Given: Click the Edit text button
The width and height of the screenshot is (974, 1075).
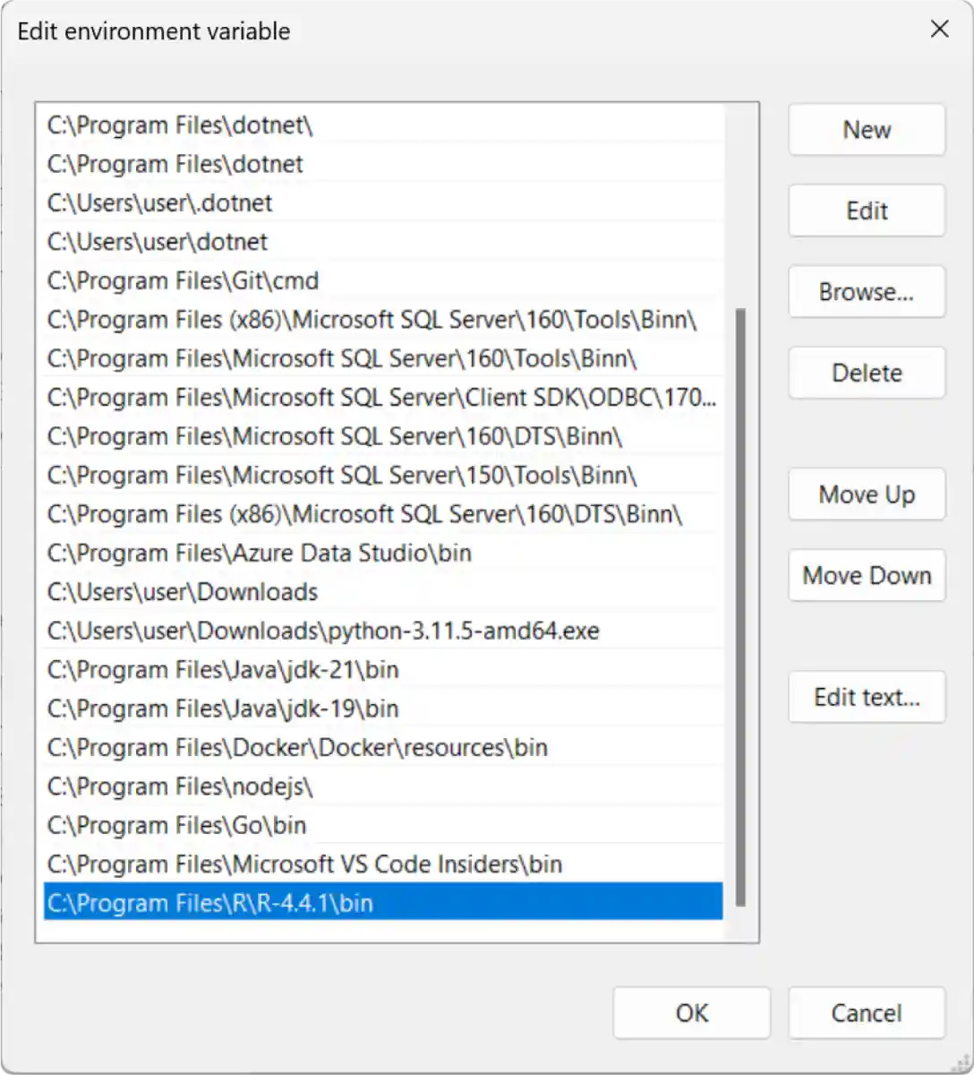Looking at the screenshot, I should [x=866, y=697].
